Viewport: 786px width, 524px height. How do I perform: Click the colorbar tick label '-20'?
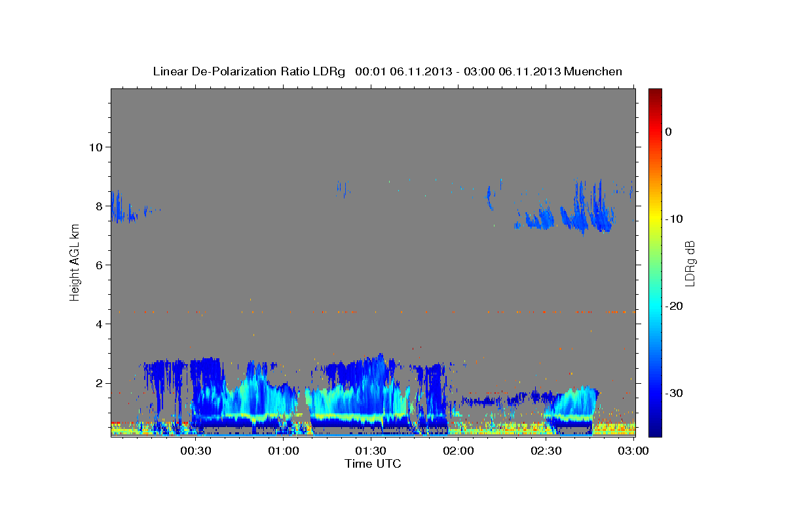click(674, 306)
